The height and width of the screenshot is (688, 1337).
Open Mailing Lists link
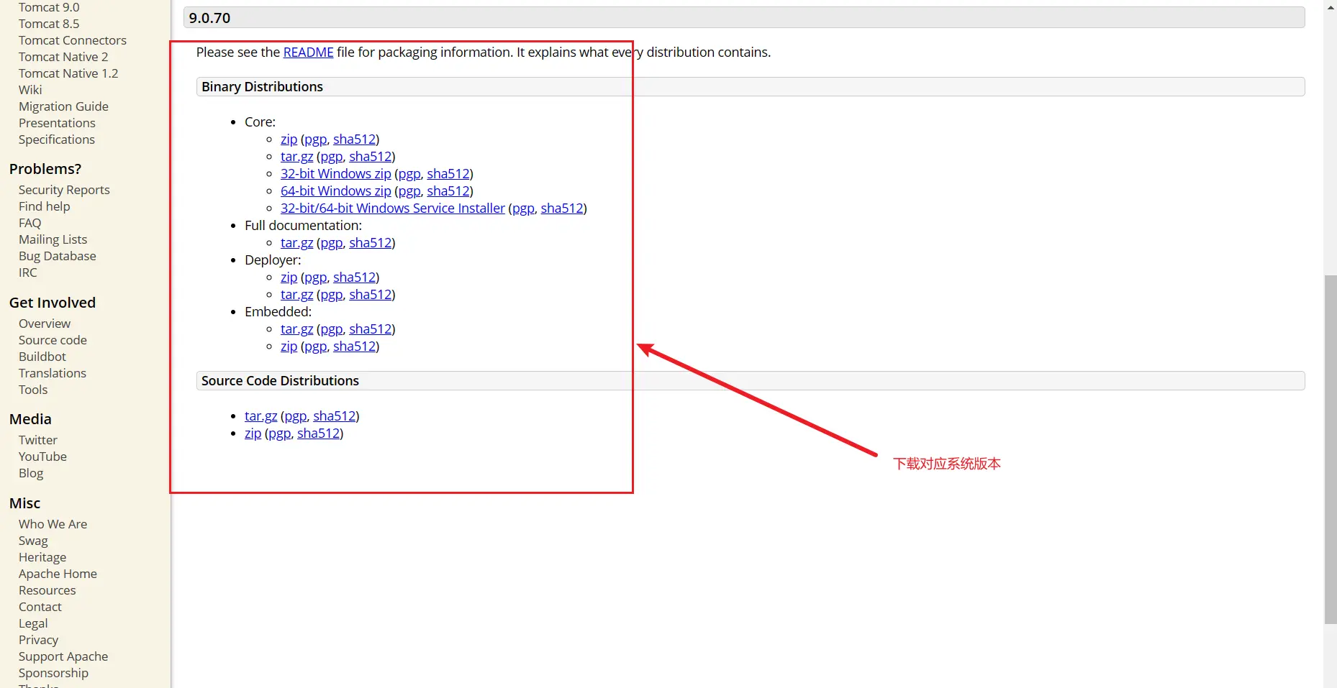click(53, 239)
